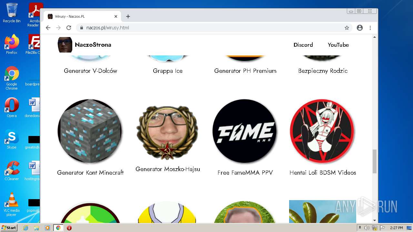Open a new tab with the plus button
413x232 pixels.
128,16
